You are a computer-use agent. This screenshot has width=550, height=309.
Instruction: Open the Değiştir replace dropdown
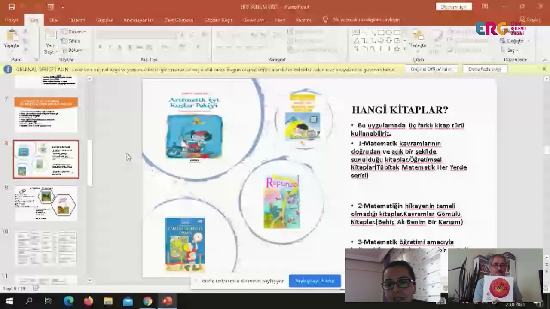click(x=515, y=41)
